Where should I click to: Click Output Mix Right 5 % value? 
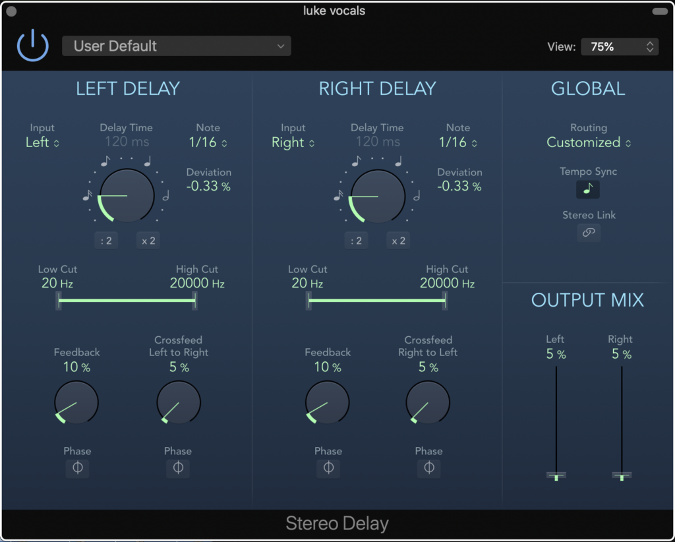click(x=622, y=354)
